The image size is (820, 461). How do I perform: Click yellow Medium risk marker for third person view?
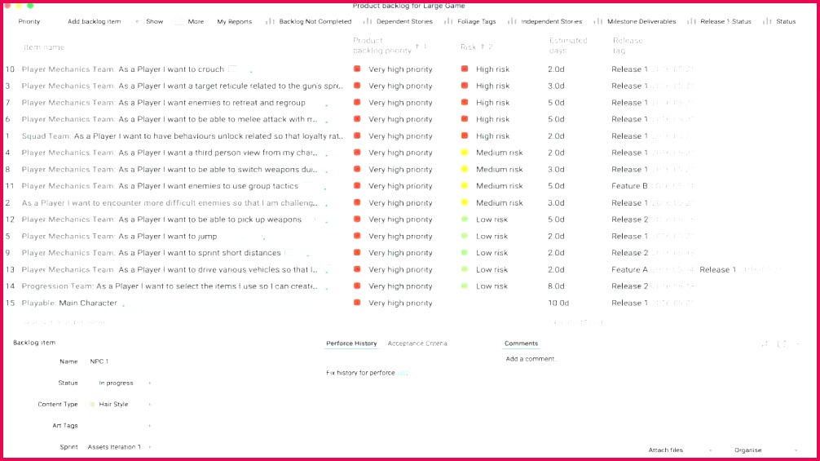click(465, 153)
